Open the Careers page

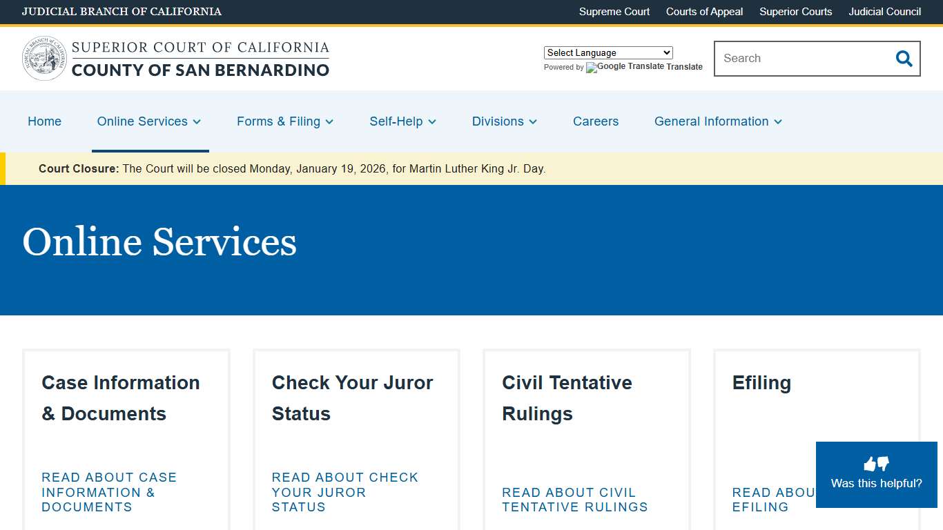(595, 121)
